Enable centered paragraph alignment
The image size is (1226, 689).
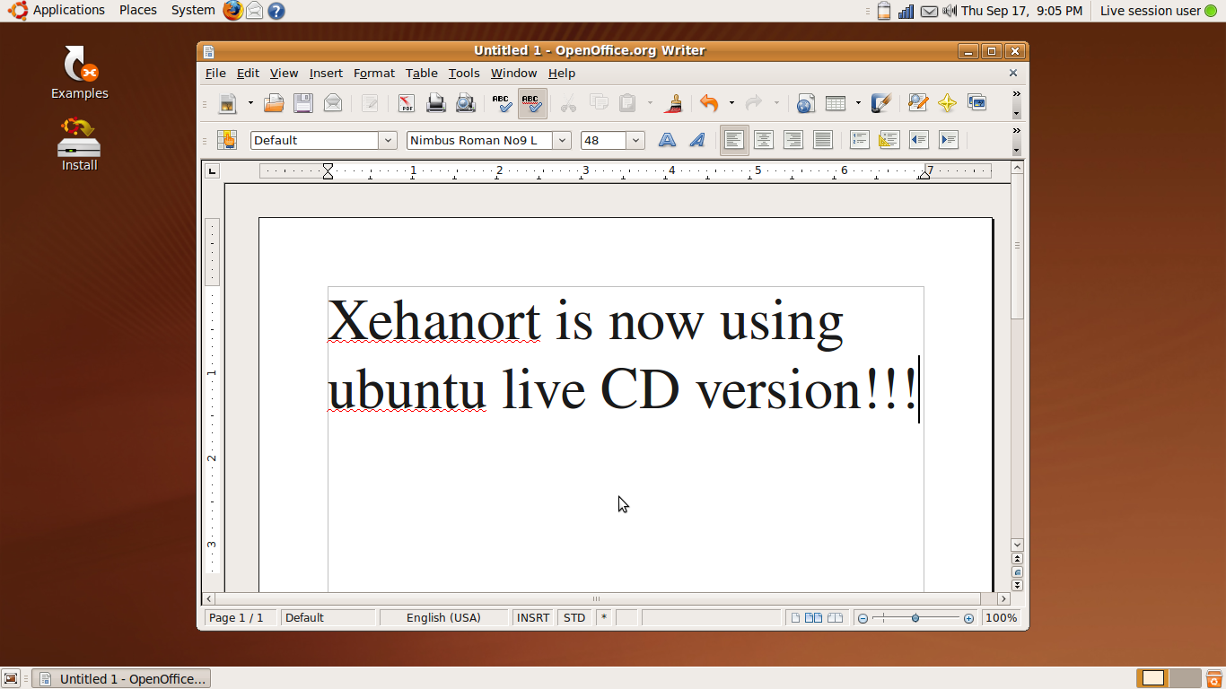[x=764, y=140]
